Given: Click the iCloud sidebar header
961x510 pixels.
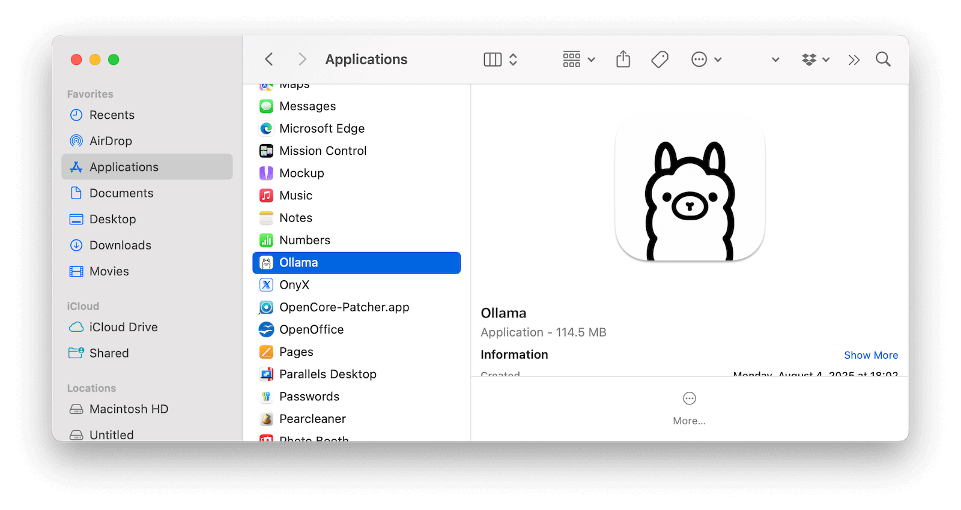Looking at the screenshot, I should click(83, 306).
